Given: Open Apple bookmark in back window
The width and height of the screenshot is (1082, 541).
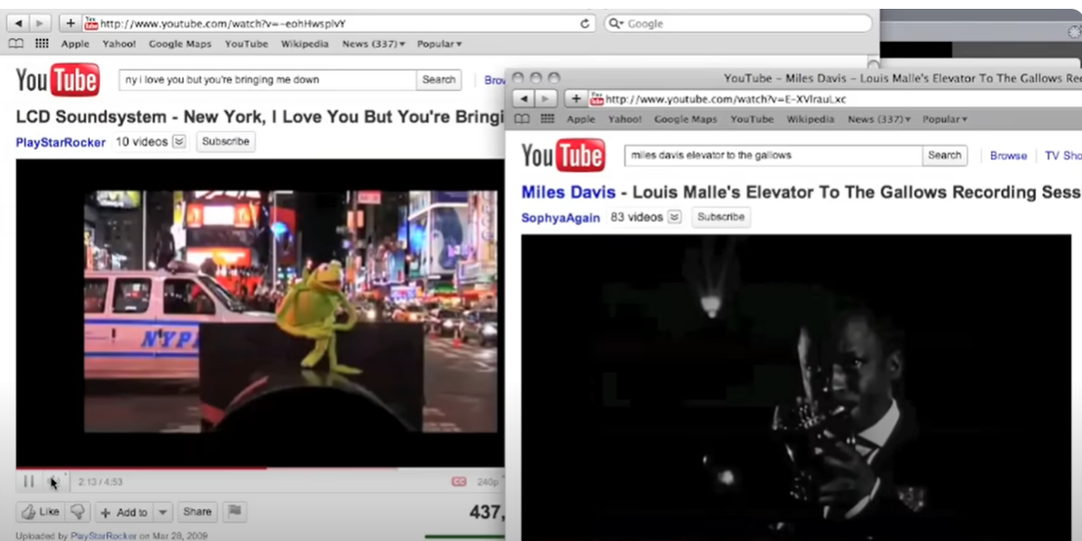Looking at the screenshot, I should (x=75, y=43).
